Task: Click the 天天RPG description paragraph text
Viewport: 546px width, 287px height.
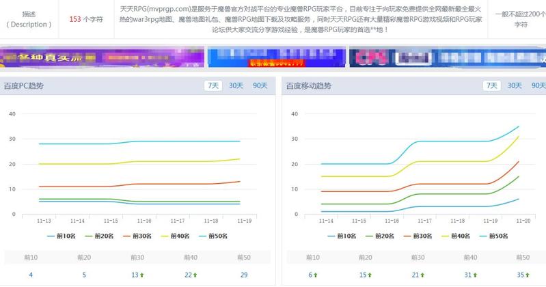Action: pos(301,19)
